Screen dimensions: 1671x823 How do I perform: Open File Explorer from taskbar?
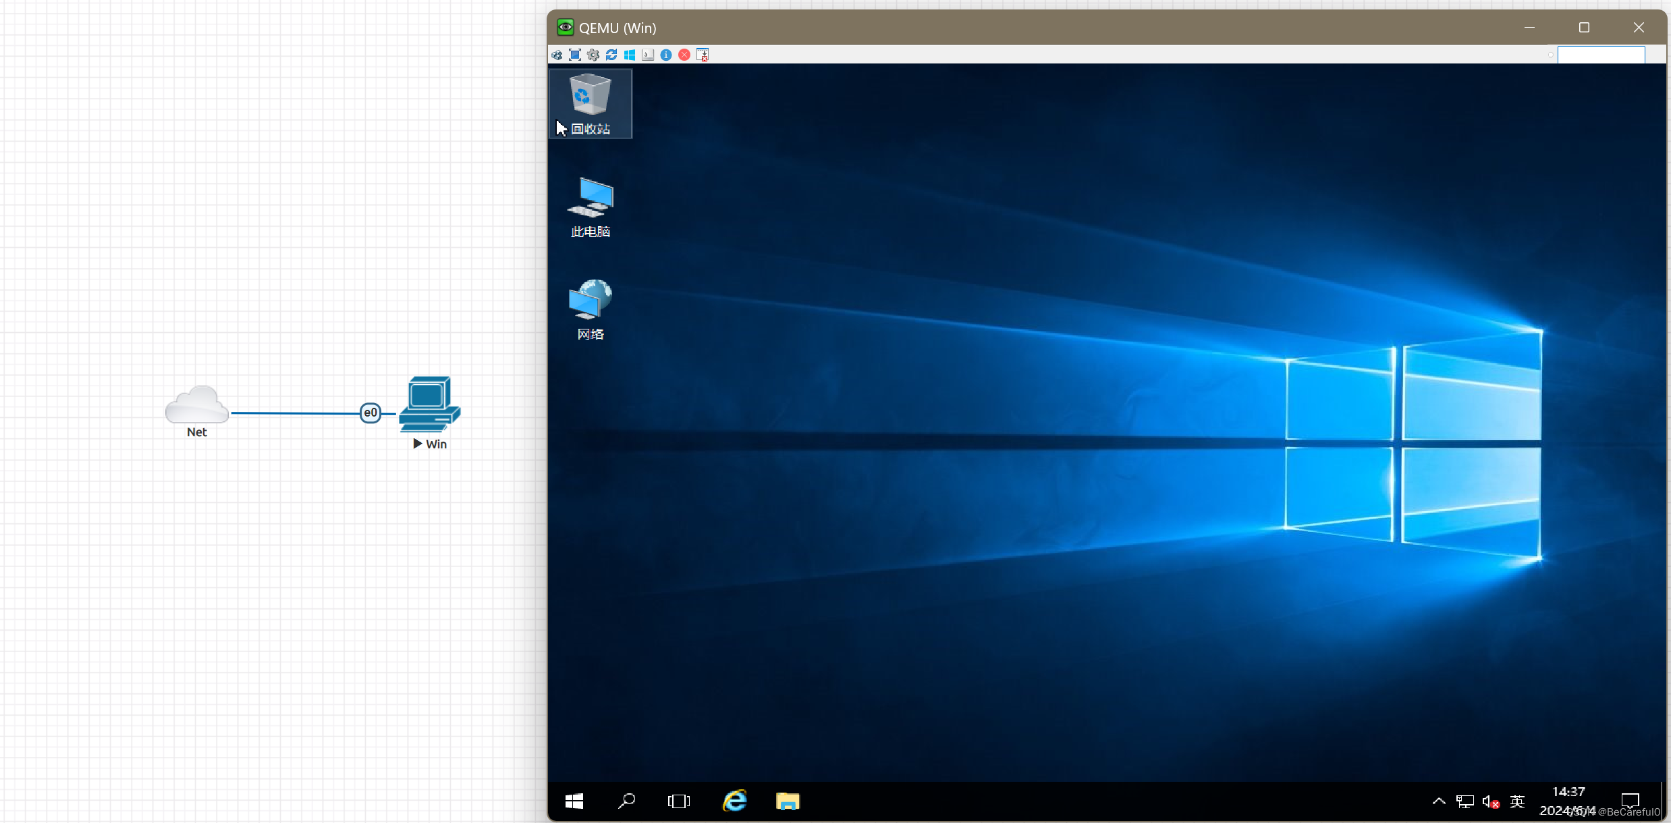(x=788, y=801)
